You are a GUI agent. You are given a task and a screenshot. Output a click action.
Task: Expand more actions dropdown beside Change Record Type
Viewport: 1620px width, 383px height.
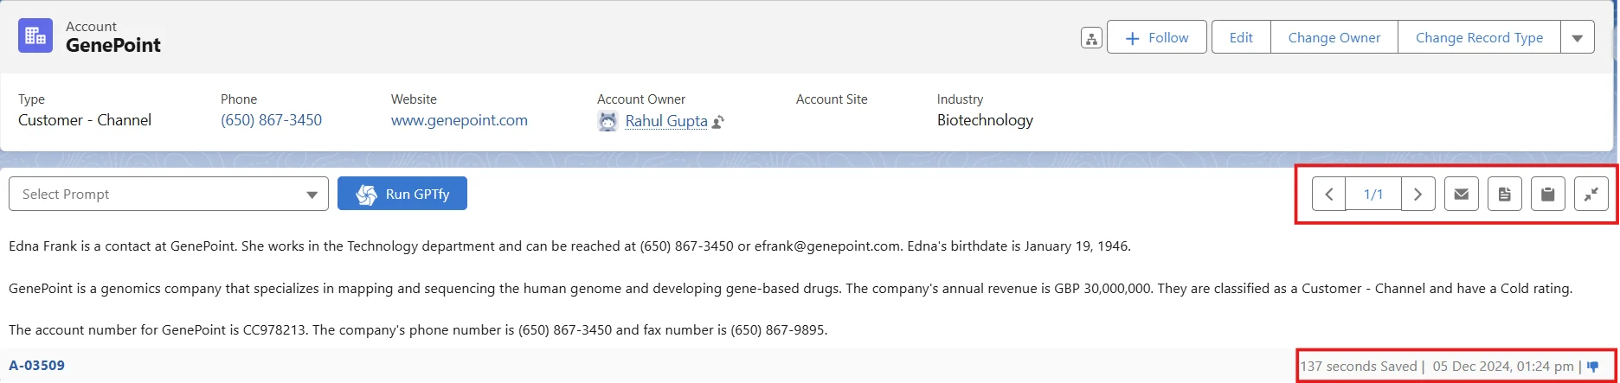1578,38
